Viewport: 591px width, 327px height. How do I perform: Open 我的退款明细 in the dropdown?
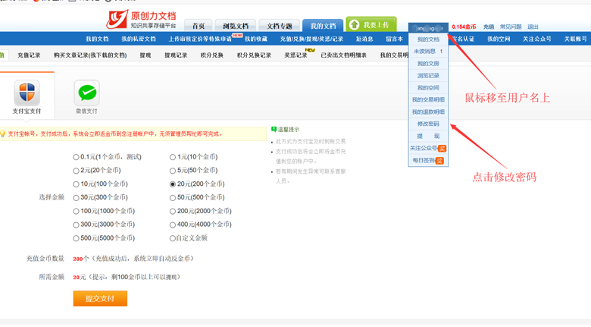[428, 112]
